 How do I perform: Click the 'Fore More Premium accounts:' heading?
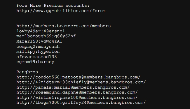(53, 6)
